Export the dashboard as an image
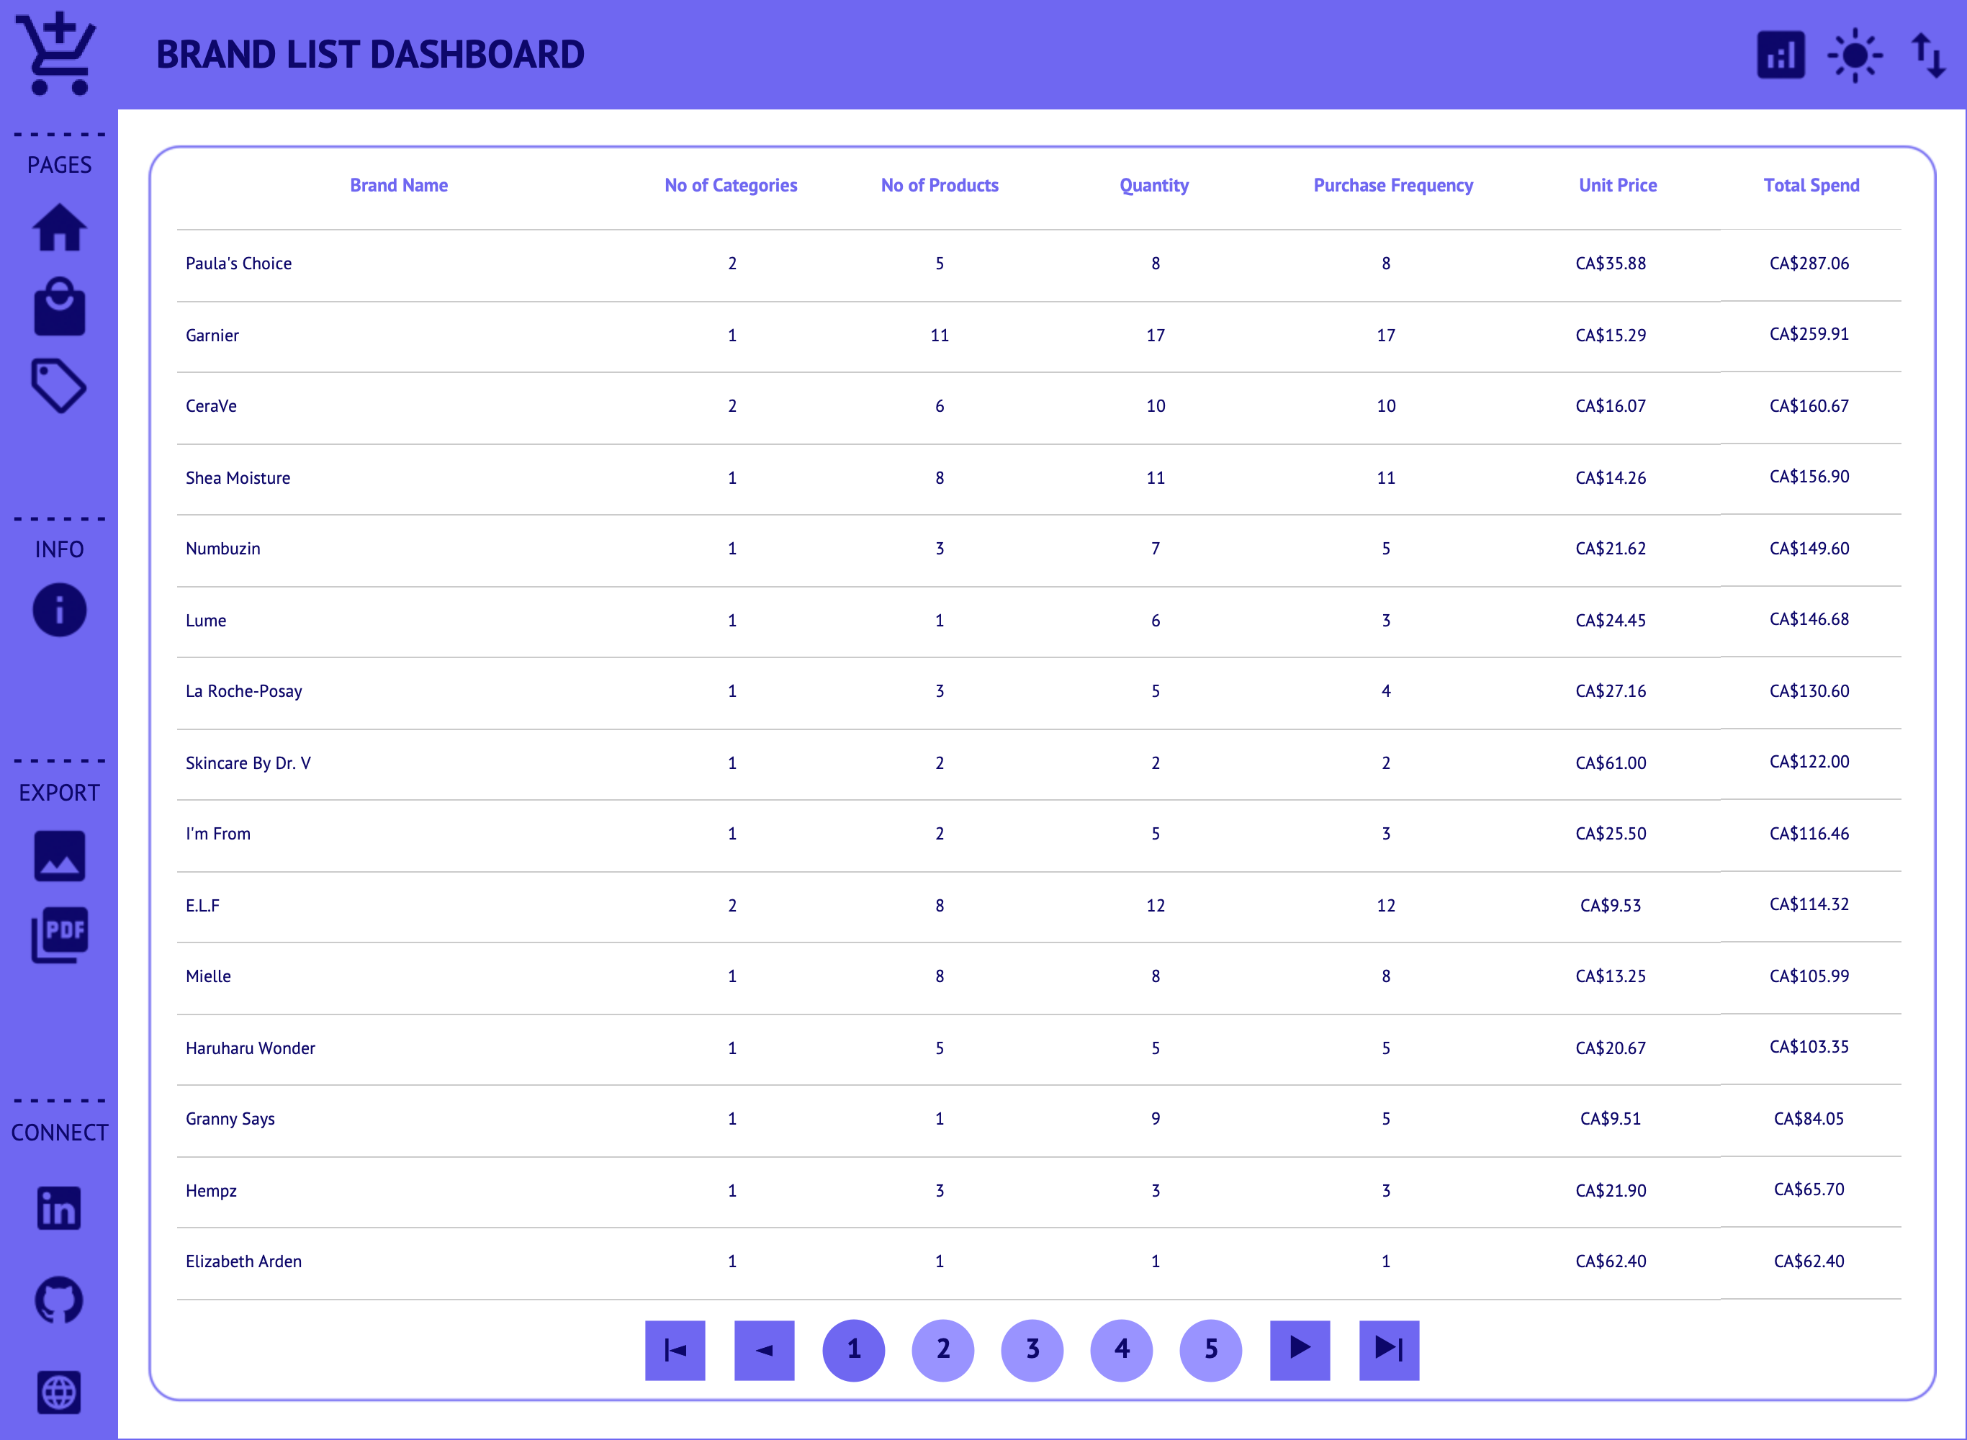1967x1440 pixels. click(59, 856)
